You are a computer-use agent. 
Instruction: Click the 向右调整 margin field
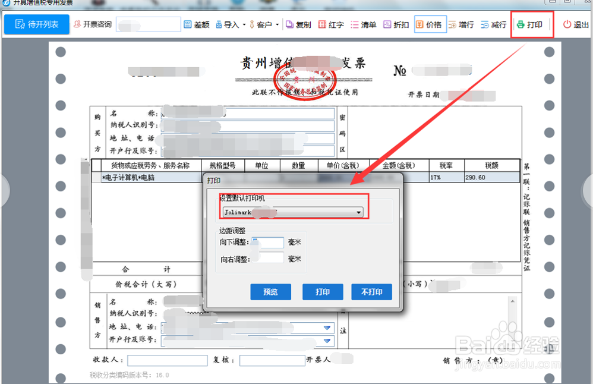pos(268,258)
